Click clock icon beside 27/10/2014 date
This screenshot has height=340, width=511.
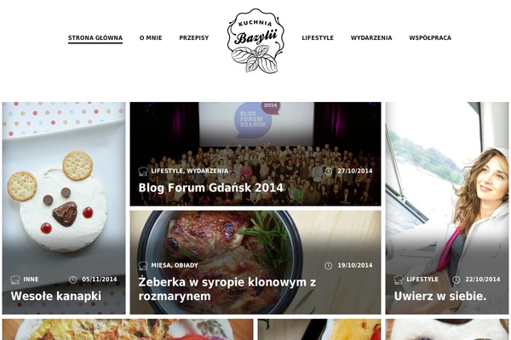point(328,171)
